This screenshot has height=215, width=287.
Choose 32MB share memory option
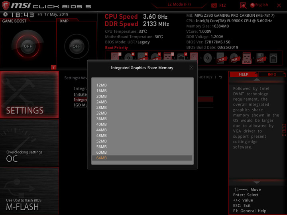(142, 113)
